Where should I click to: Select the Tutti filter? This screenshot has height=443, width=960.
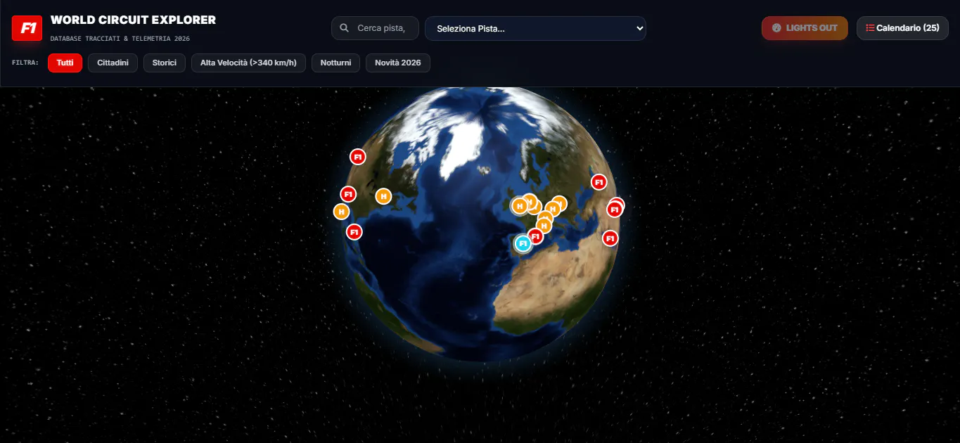[65, 63]
